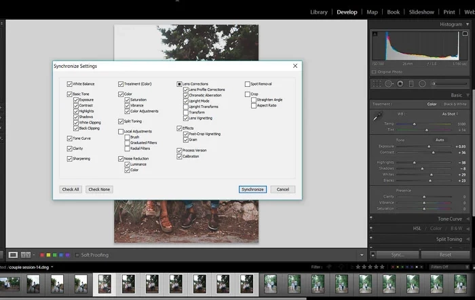Open the Slideshow module
The height and width of the screenshot is (300, 475).
click(x=421, y=12)
